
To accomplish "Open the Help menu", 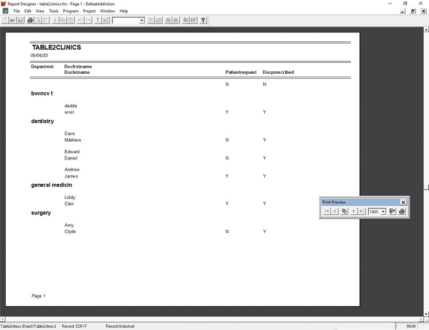I will point(124,11).
